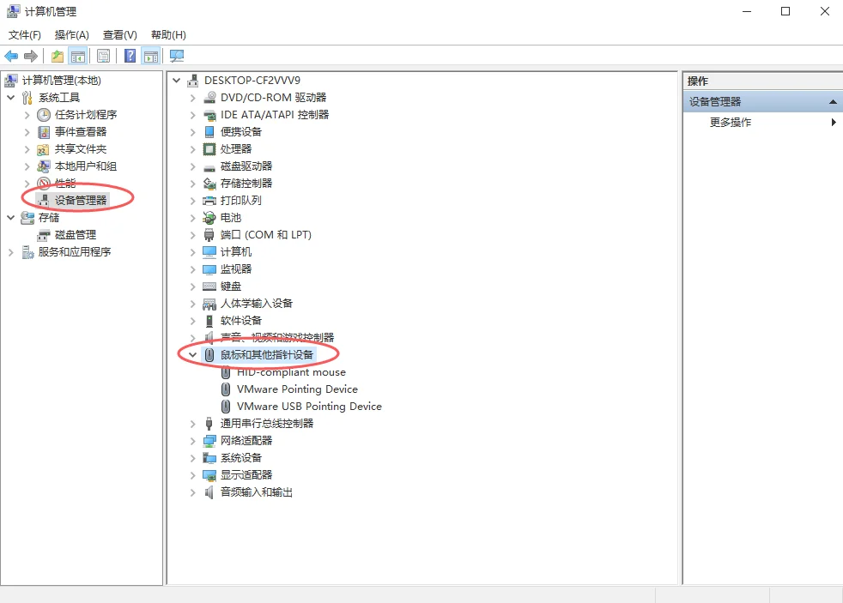This screenshot has height=603, width=843.
Task: Toggle the Show/Hide Action Pane icon
Action: pyautogui.click(x=151, y=56)
